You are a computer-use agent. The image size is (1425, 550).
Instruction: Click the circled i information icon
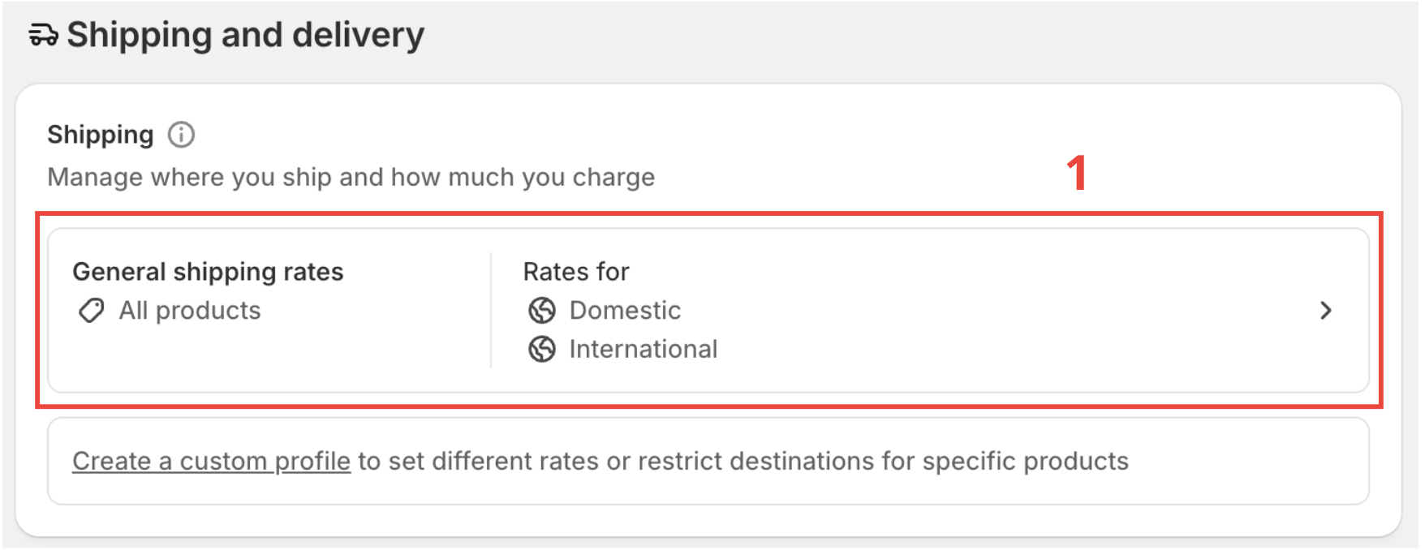click(x=182, y=135)
